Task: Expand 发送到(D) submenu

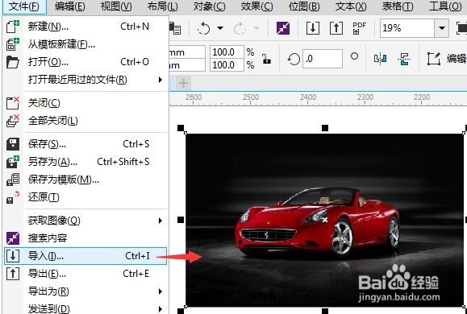Action: 85,308
